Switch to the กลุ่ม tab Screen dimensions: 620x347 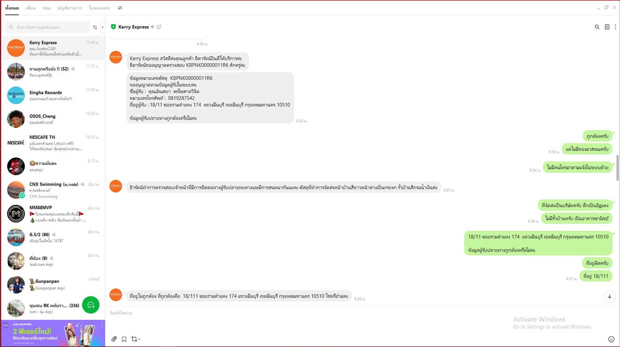(47, 8)
